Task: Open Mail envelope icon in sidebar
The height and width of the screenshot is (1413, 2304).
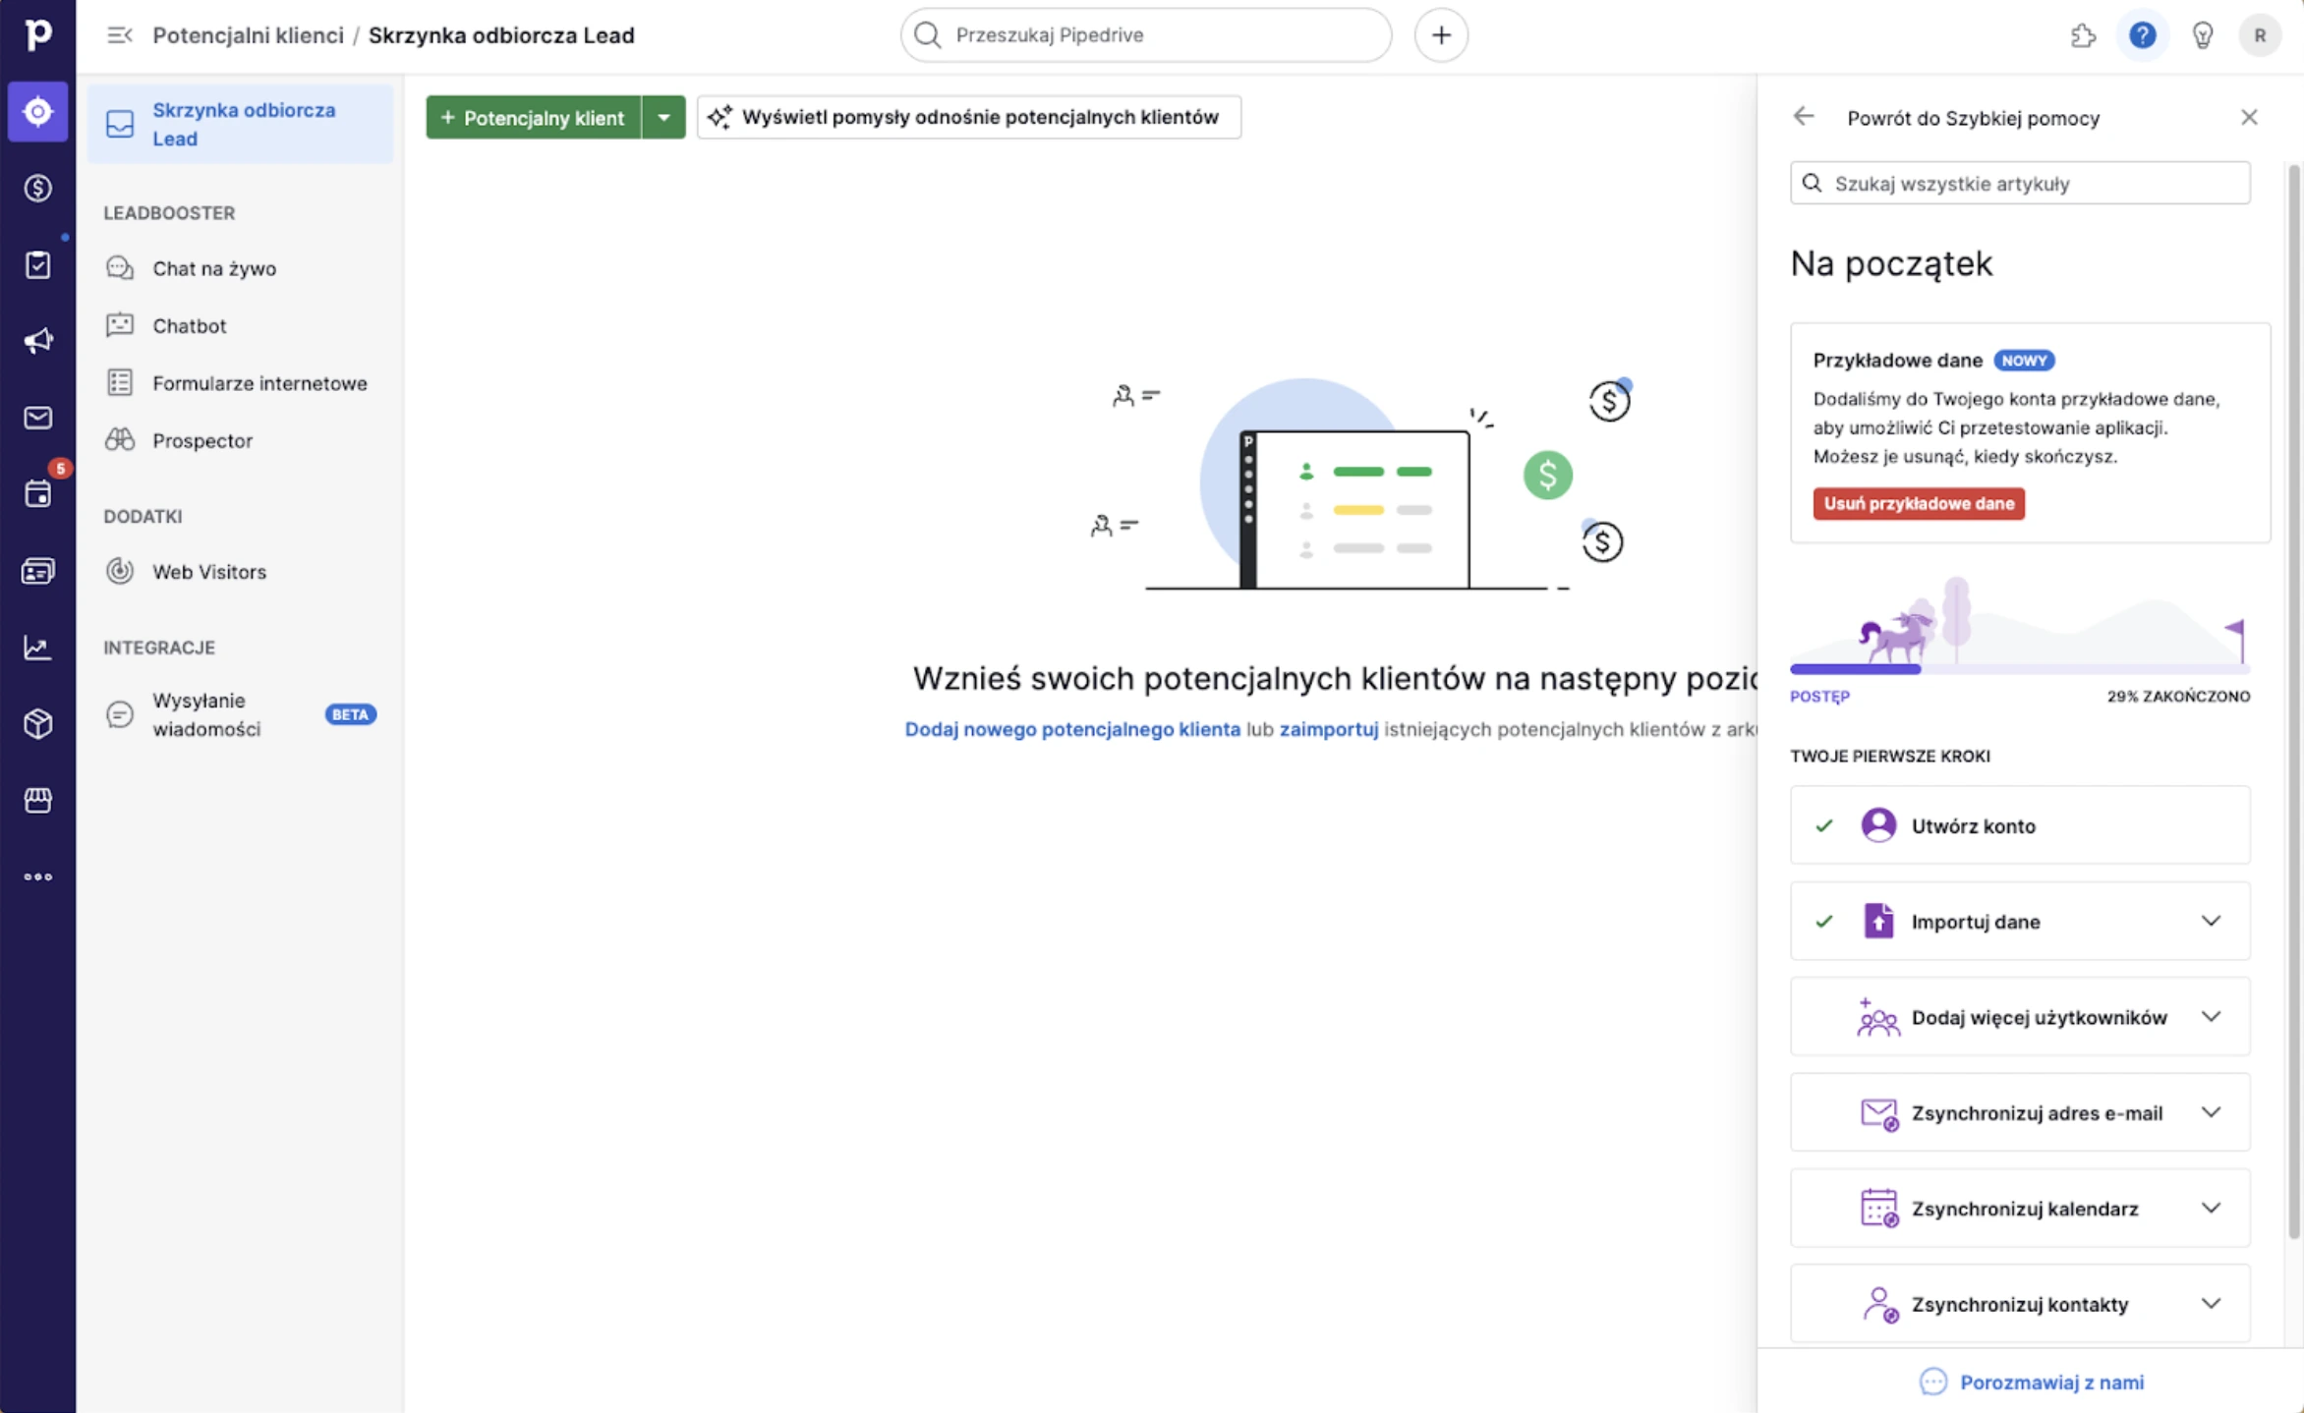Action: click(37, 418)
